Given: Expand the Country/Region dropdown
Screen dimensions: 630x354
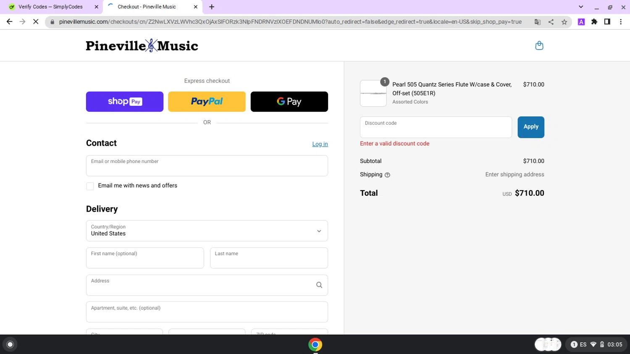Looking at the screenshot, I should pos(207,231).
